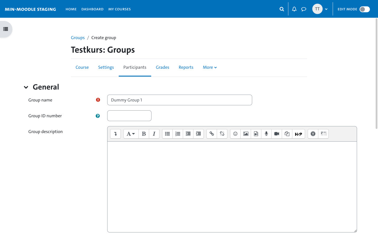378x236 pixels.
Task: Open the screenreader helper
Action: pos(324,134)
